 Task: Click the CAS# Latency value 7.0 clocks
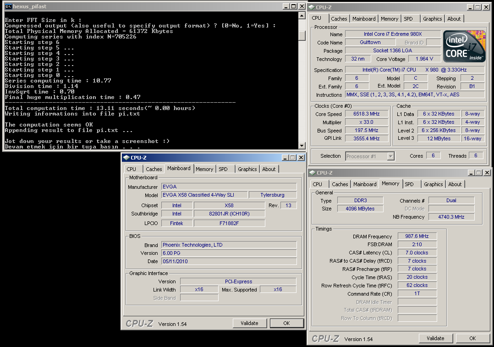click(x=417, y=253)
